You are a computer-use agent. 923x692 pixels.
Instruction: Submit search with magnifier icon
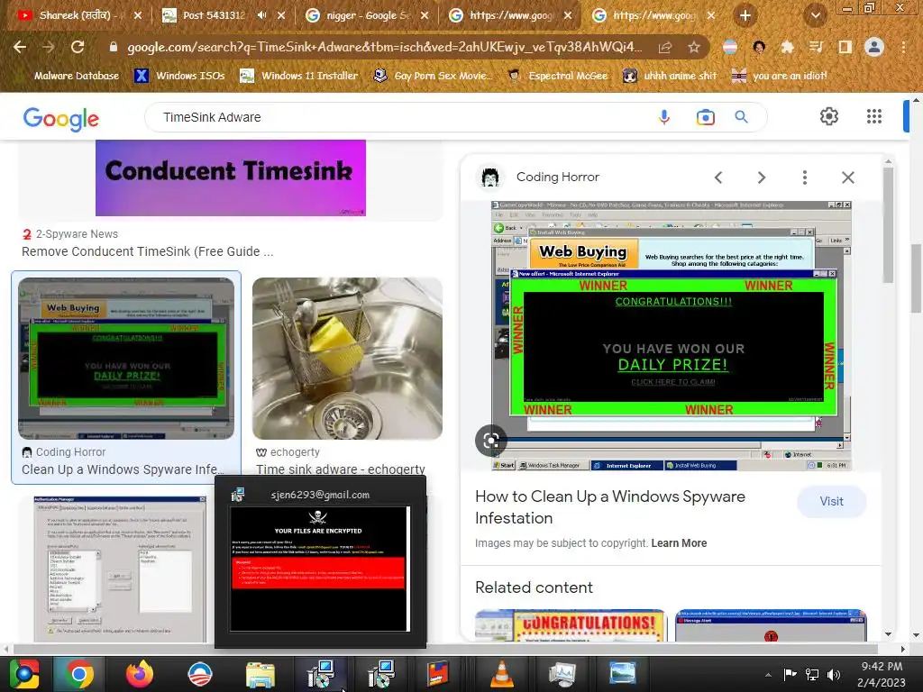coord(741,117)
